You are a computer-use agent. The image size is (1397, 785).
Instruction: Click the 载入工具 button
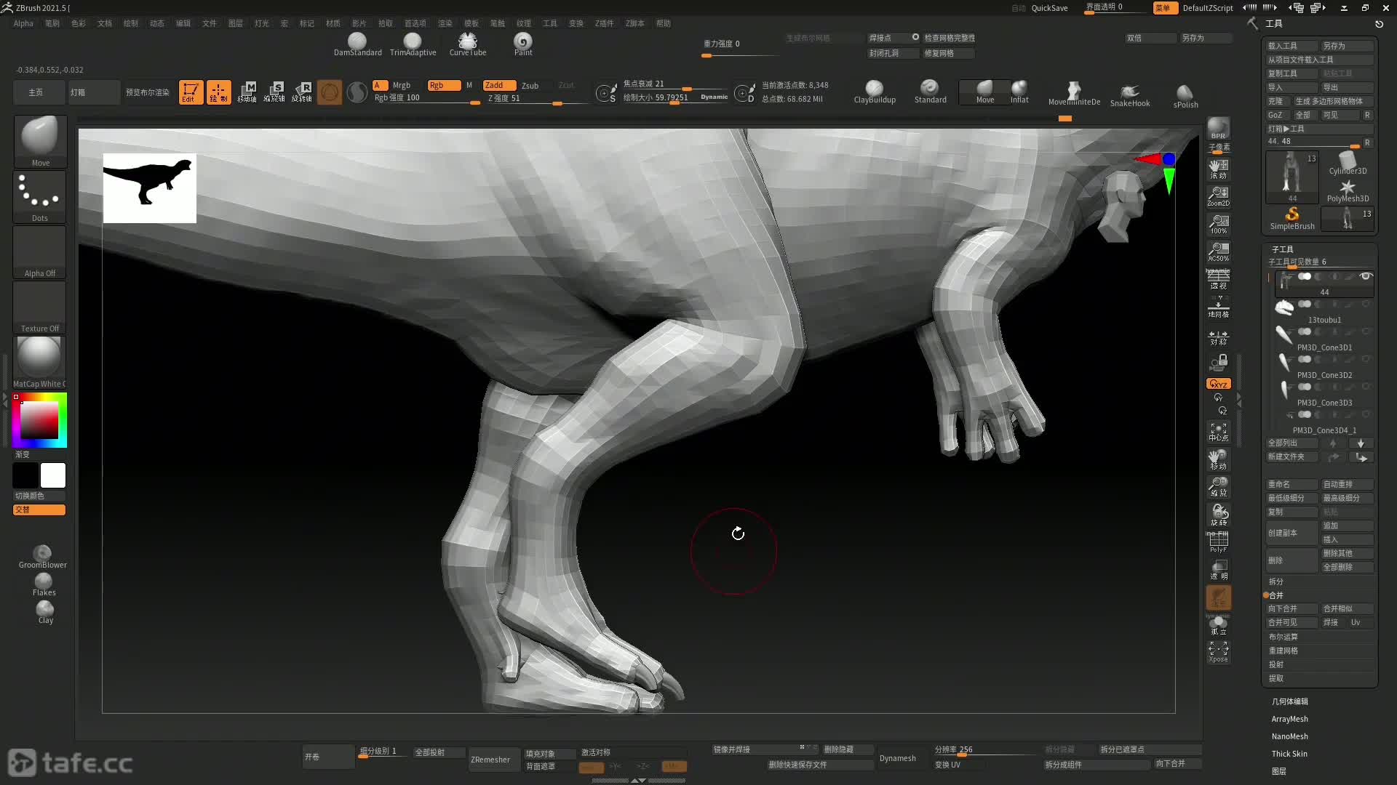[1292, 46]
